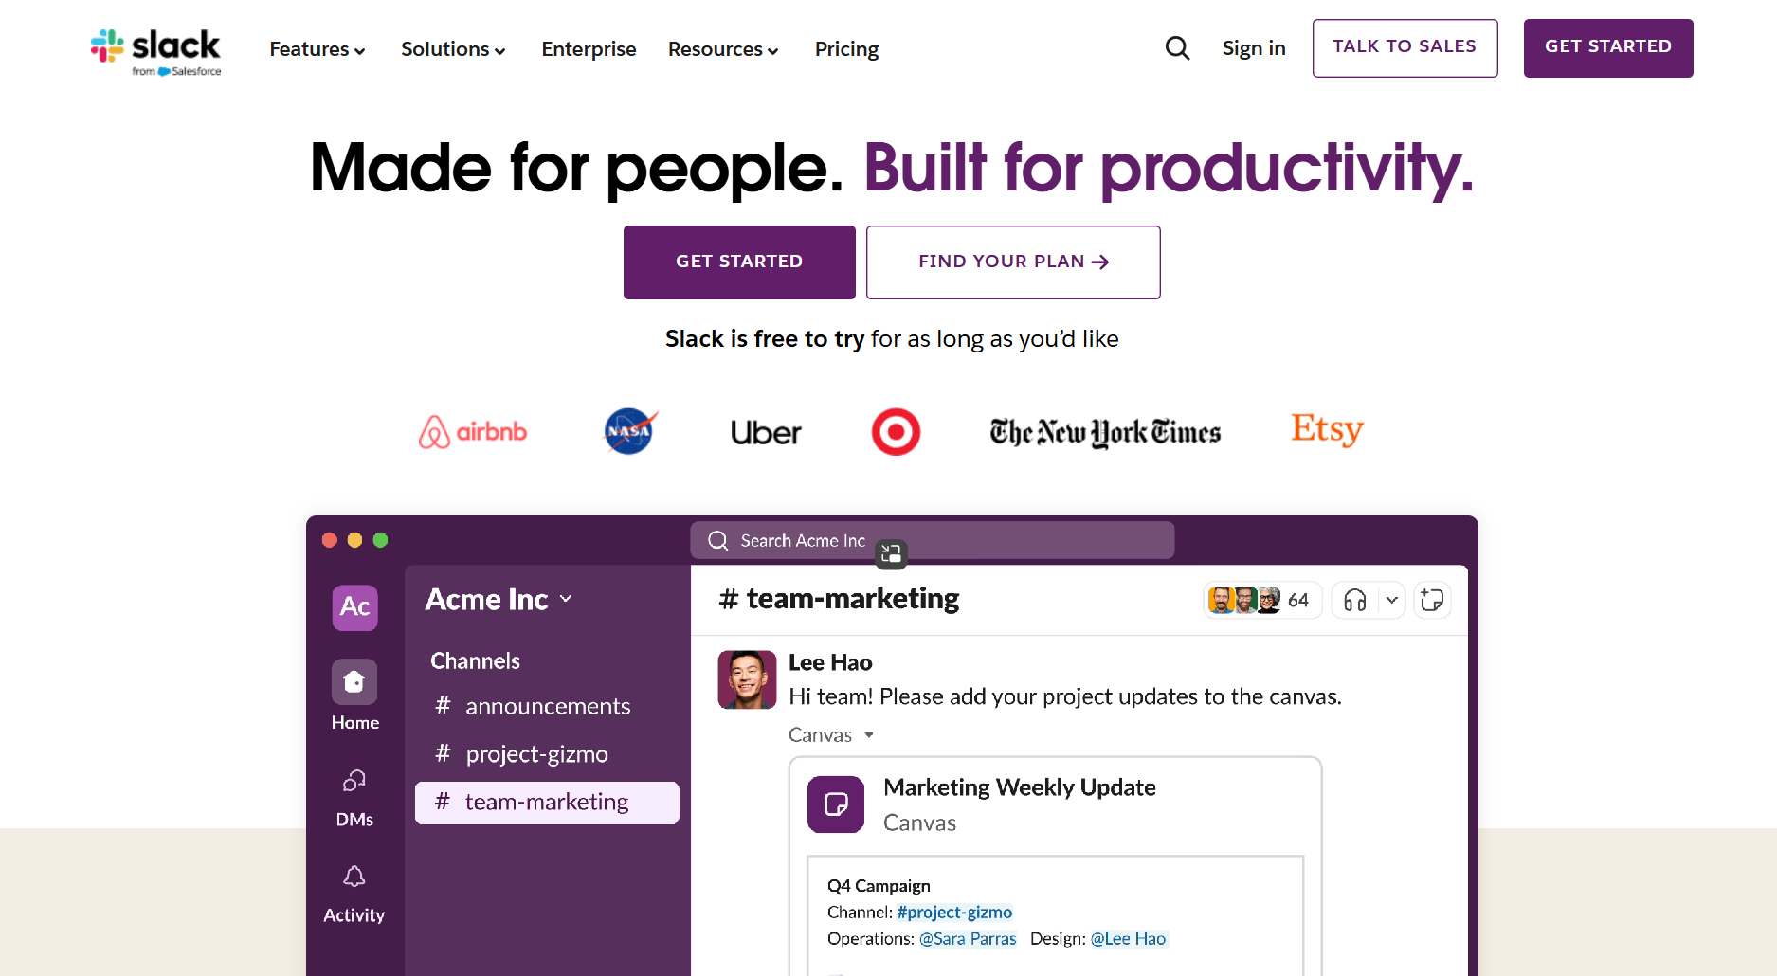Follow the #project-gizmo channel link
1777x976 pixels.
[953, 912]
